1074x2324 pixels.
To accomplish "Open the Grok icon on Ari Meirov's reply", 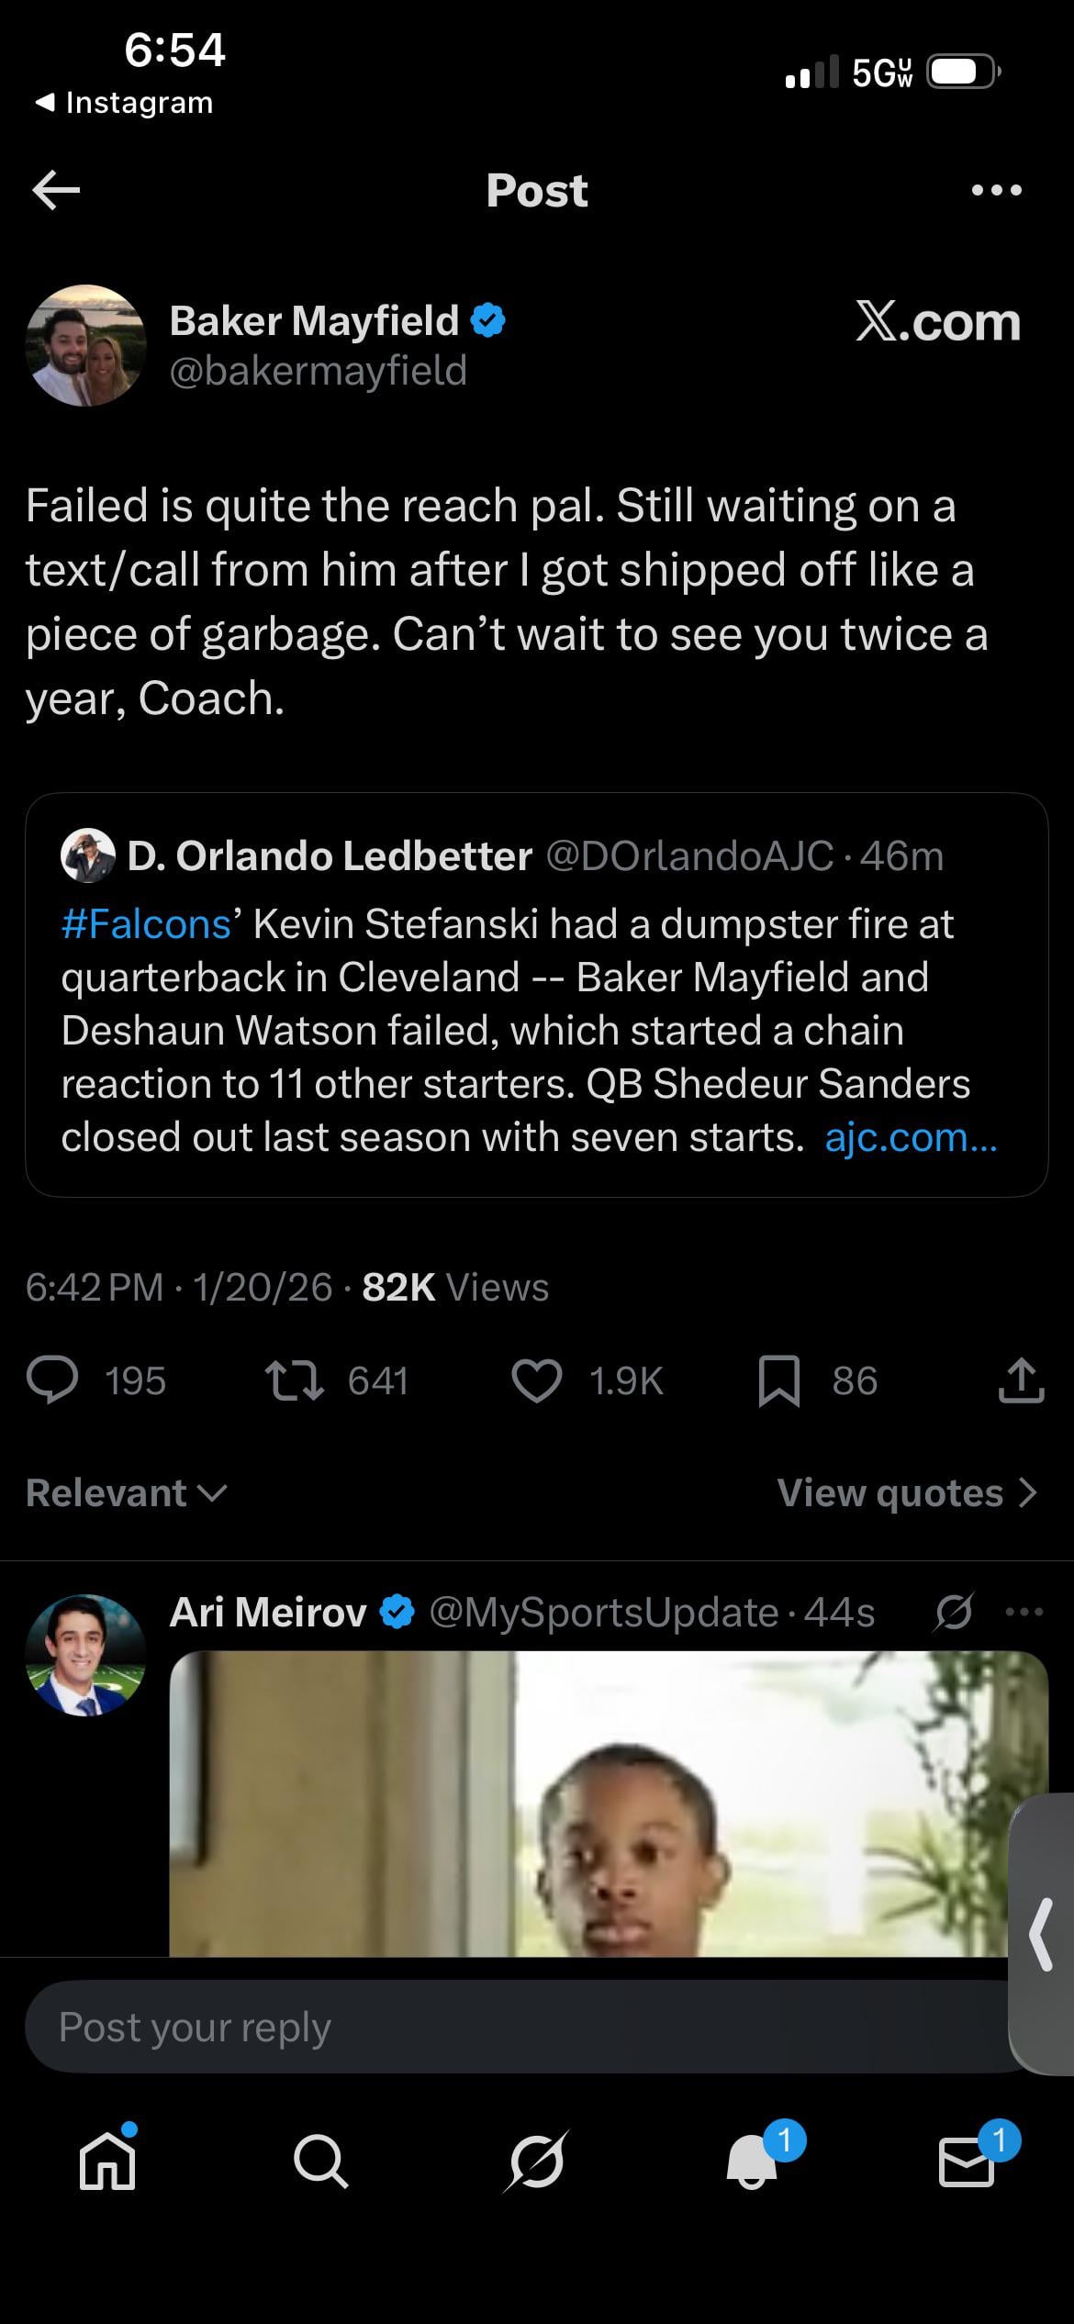I will 954,1612.
